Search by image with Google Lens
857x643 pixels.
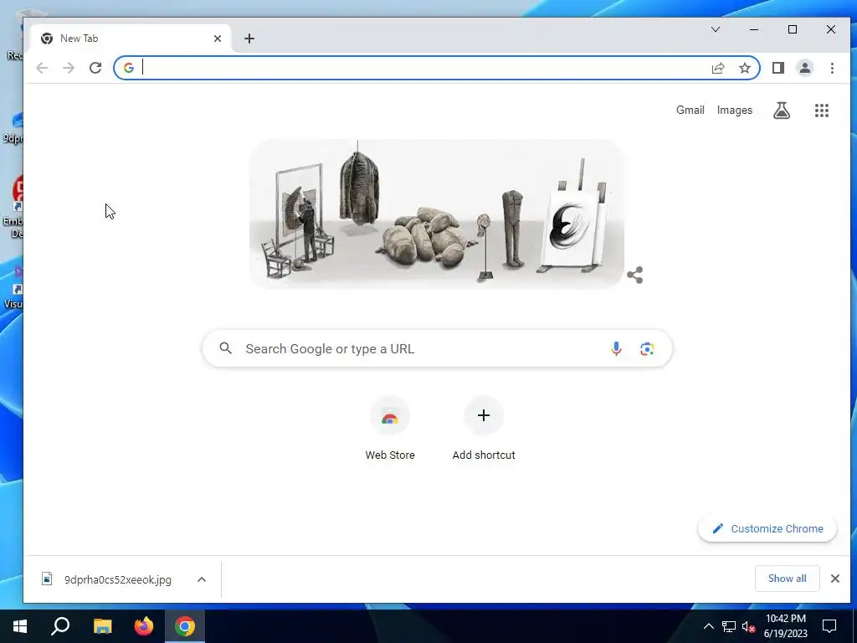647,348
